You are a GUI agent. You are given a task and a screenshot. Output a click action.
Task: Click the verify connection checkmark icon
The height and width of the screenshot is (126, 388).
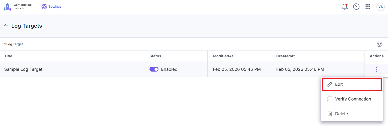(x=330, y=99)
